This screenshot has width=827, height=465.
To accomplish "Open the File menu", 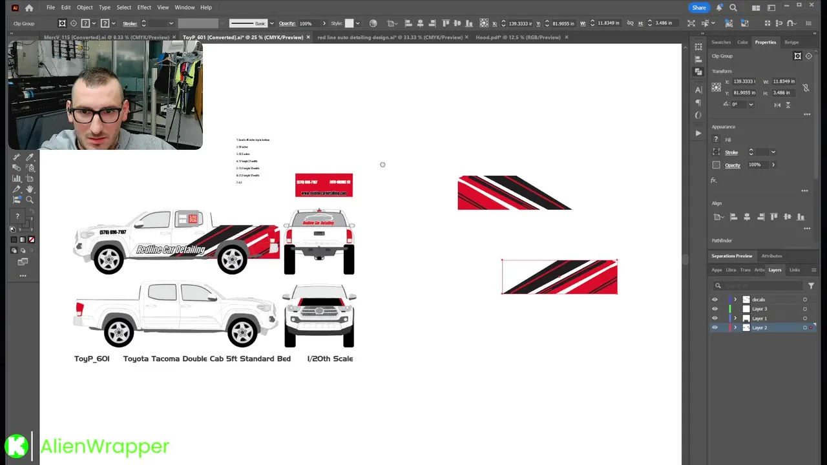I will [x=50, y=8].
